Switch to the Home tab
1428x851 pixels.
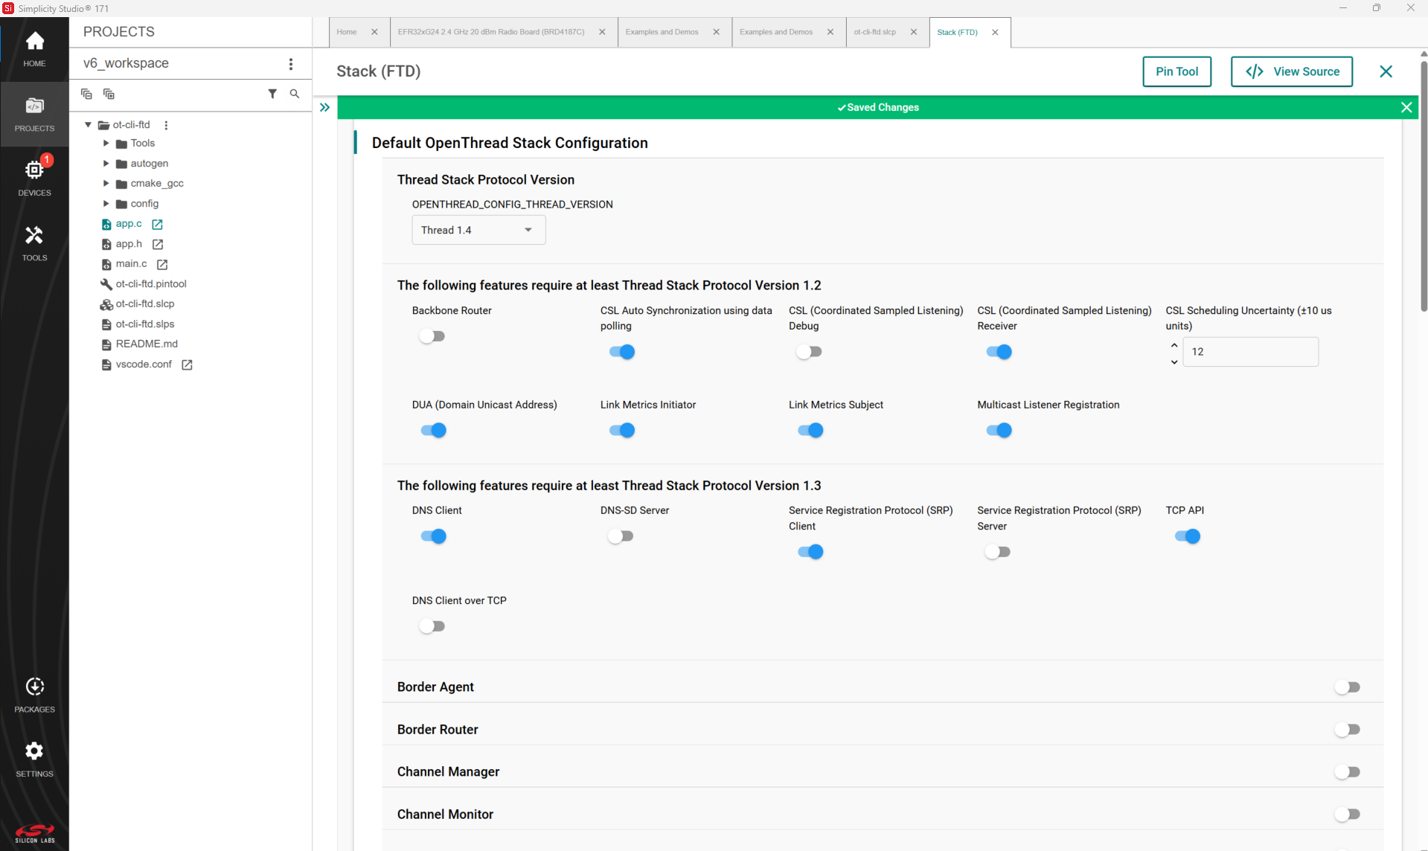click(x=347, y=32)
